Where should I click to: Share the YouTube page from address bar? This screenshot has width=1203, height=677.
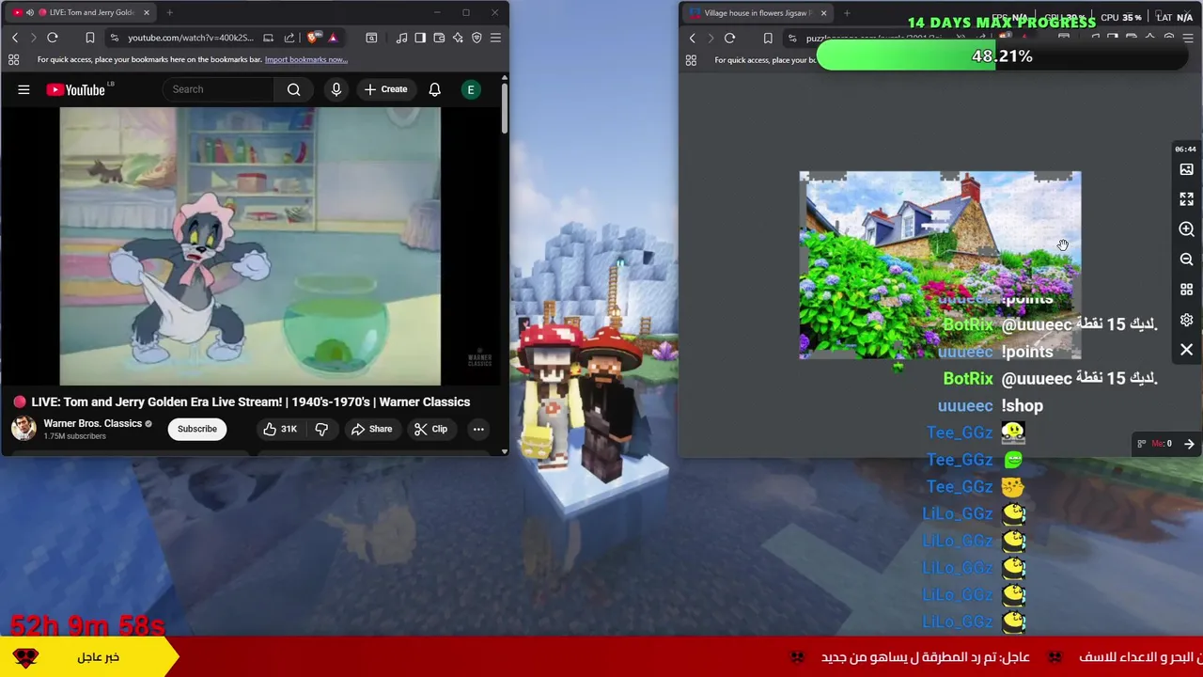pos(289,38)
